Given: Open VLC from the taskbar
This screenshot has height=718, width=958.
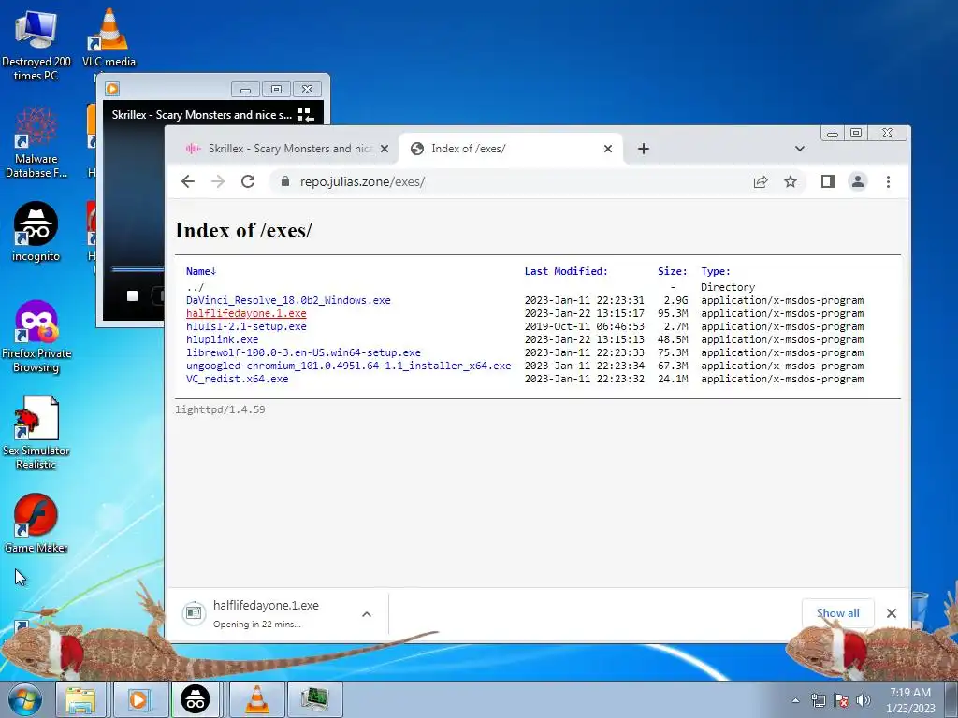Looking at the screenshot, I should pos(257,699).
